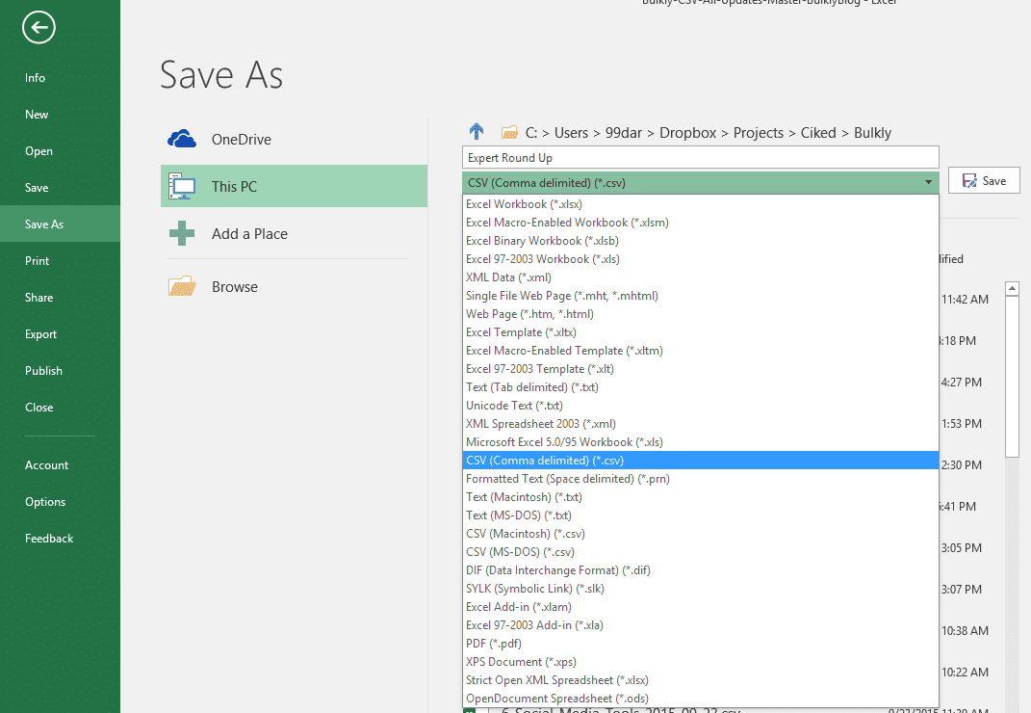The height and width of the screenshot is (713, 1031).
Task: Click the Browse folder icon
Action: point(182,286)
